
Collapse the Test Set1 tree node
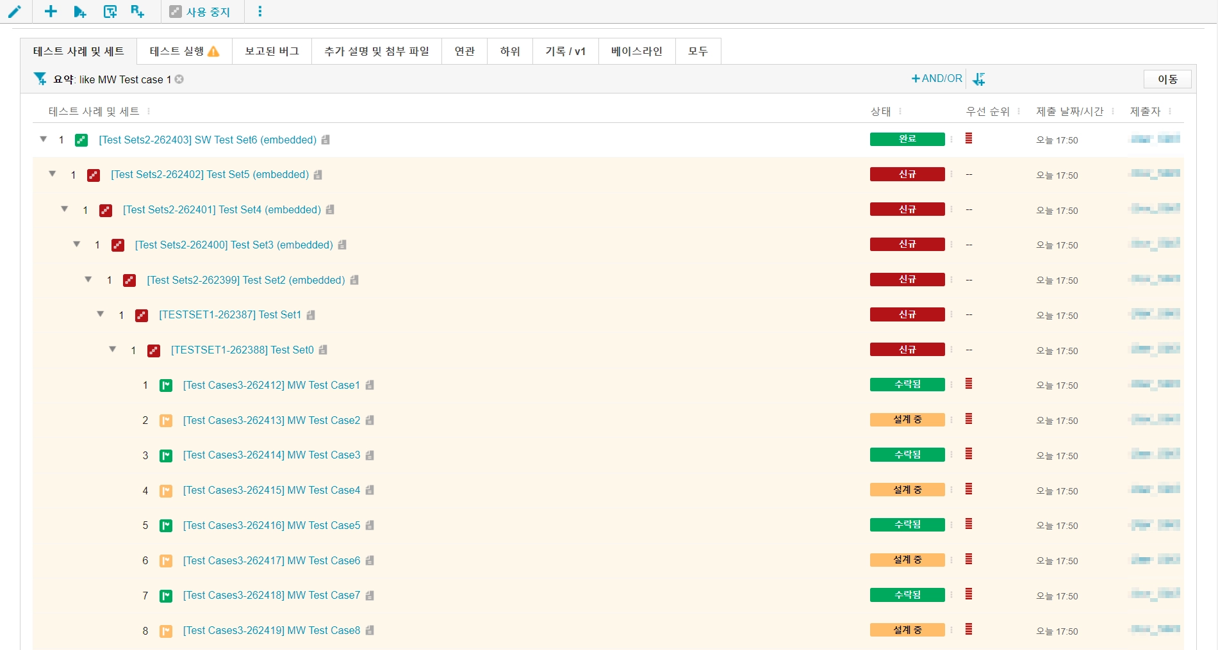[101, 314]
